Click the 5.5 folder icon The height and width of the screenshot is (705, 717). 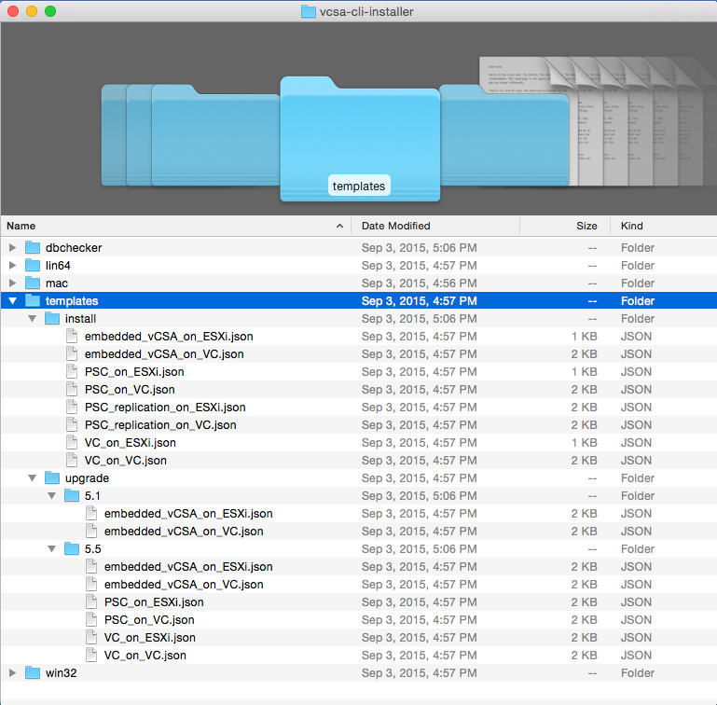pos(72,549)
